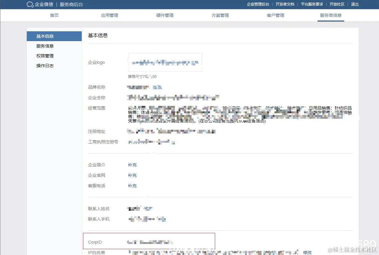This screenshot has height=255, width=379.
Task: Click the 推荐尺寸 hint text
Action: pyautogui.click(x=142, y=77)
